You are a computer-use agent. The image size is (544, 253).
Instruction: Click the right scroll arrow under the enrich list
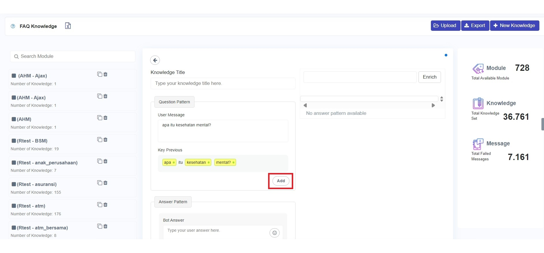[433, 105]
